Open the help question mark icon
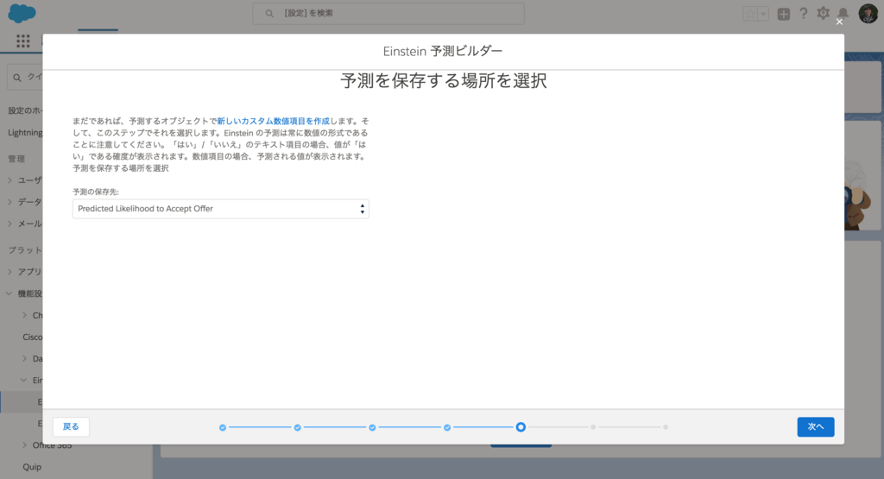This screenshot has width=884, height=479. [x=804, y=14]
